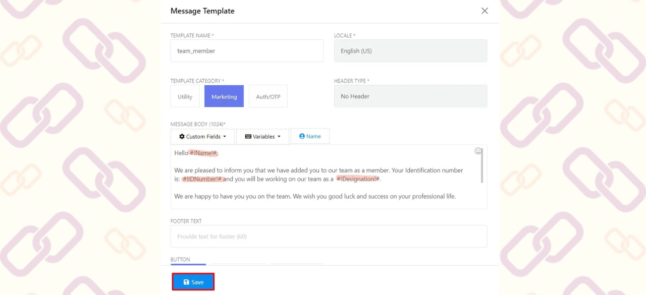This screenshot has width=646, height=295.
Task: Click the Save button
Action: point(193,282)
